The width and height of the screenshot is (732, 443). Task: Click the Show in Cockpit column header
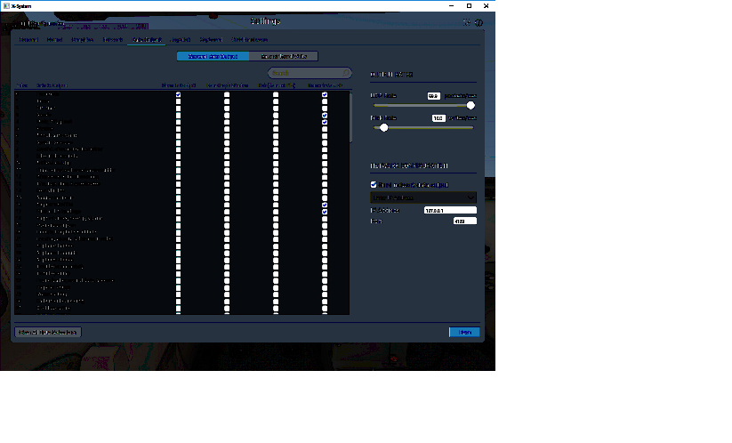[179, 85]
